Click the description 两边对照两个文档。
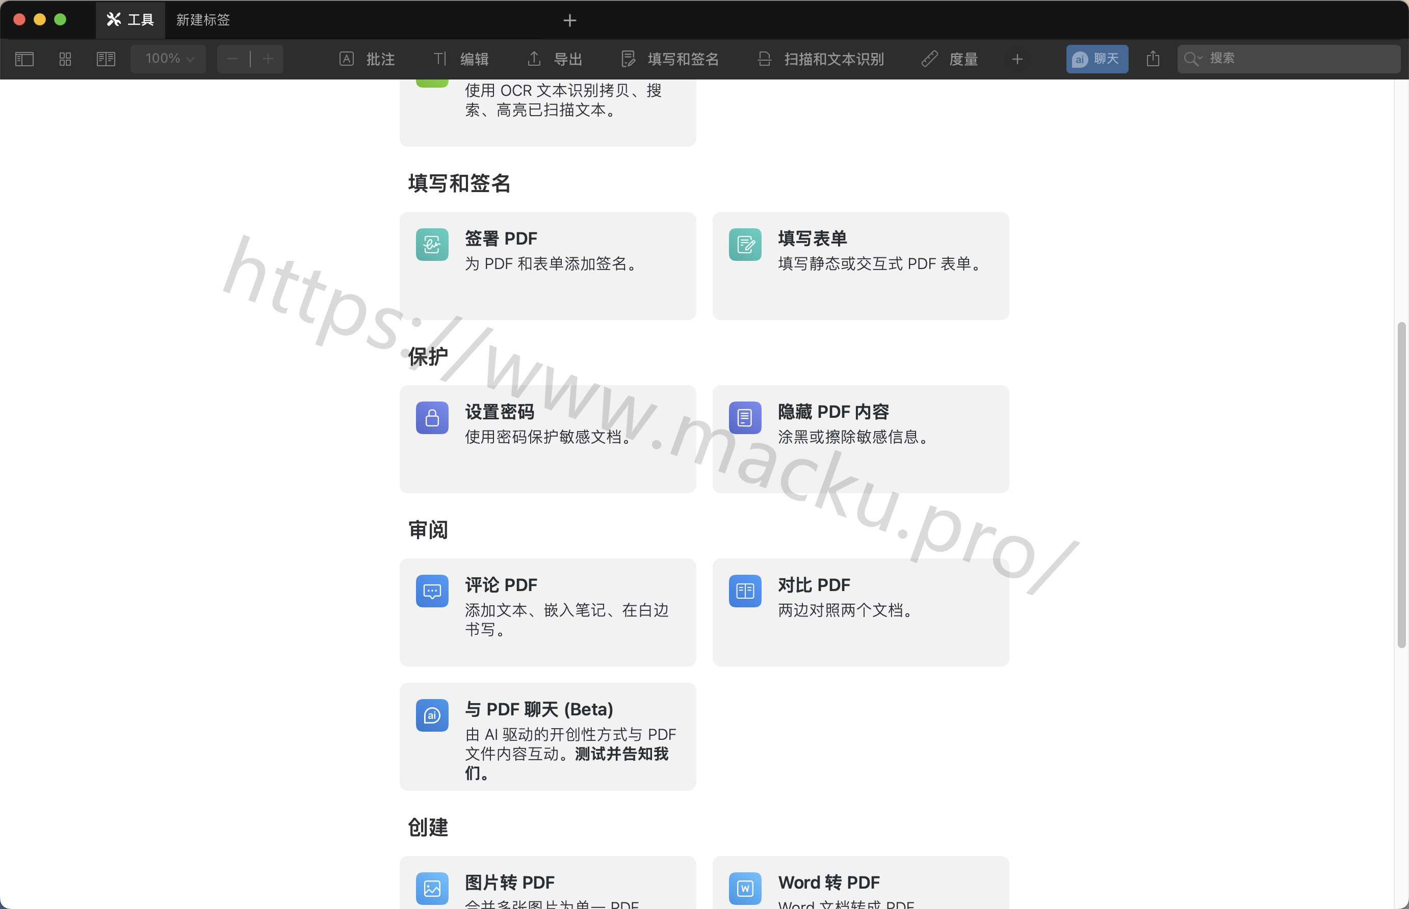 (847, 610)
